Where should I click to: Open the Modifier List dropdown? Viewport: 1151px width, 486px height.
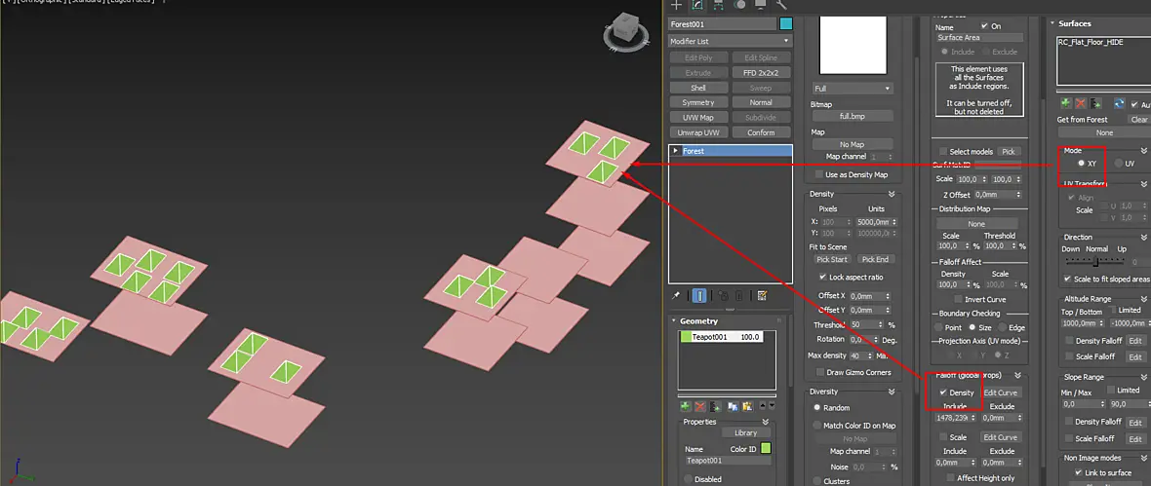click(x=730, y=42)
